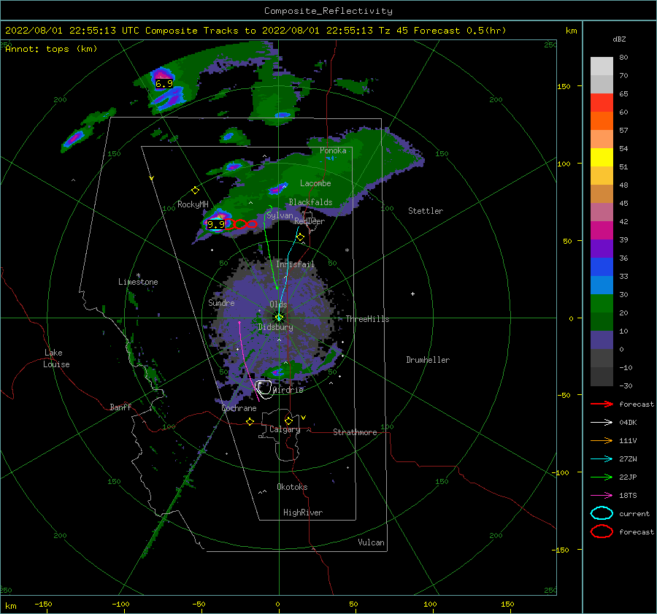Click the Calgary city label

point(285,429)
